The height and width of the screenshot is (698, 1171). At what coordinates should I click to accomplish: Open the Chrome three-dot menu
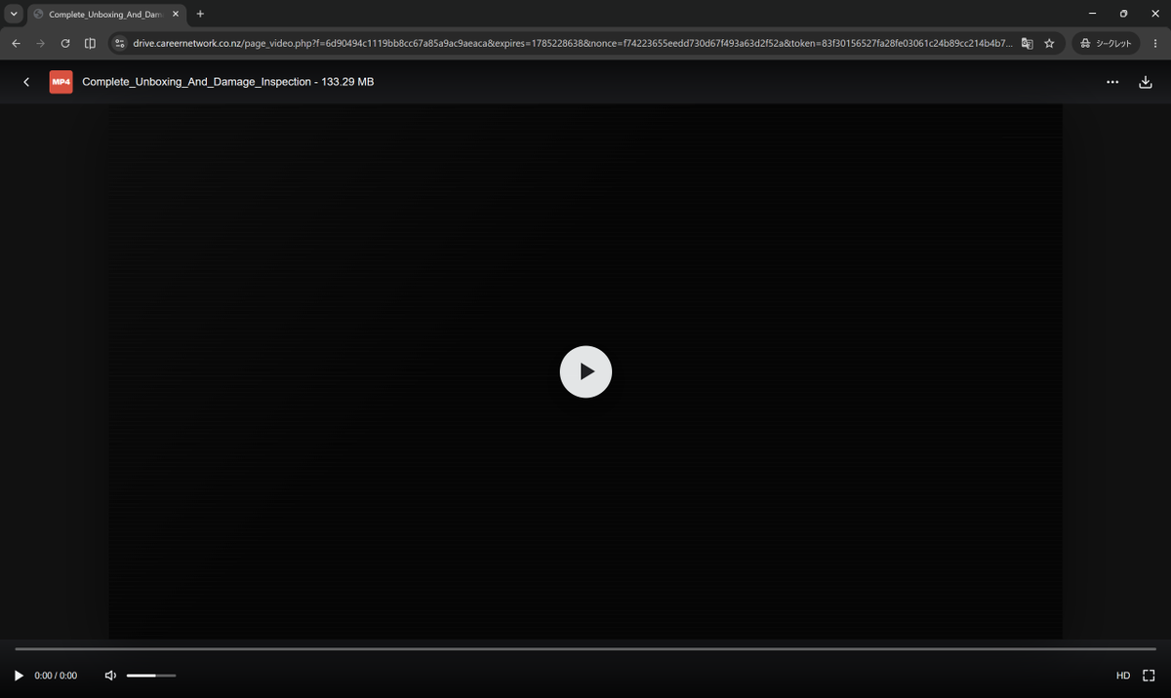point(1155,43)
